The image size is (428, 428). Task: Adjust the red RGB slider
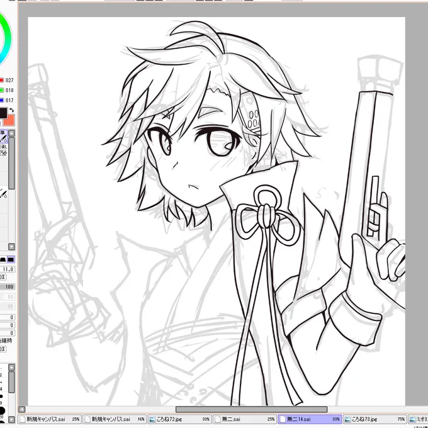[2, 80]
